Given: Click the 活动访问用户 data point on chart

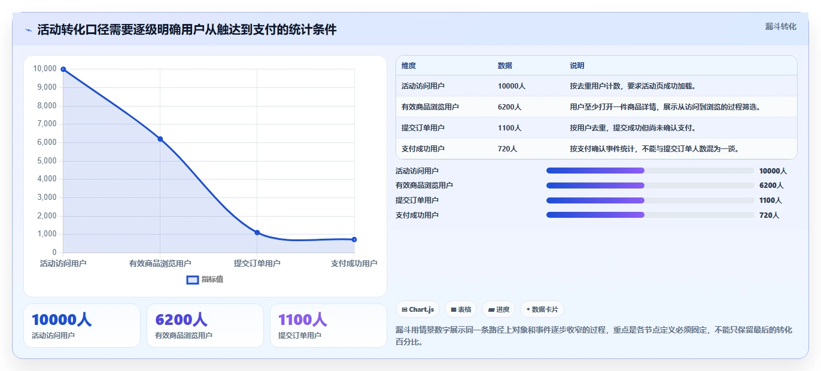Looking at the screenshot, I should click(63, 69).
